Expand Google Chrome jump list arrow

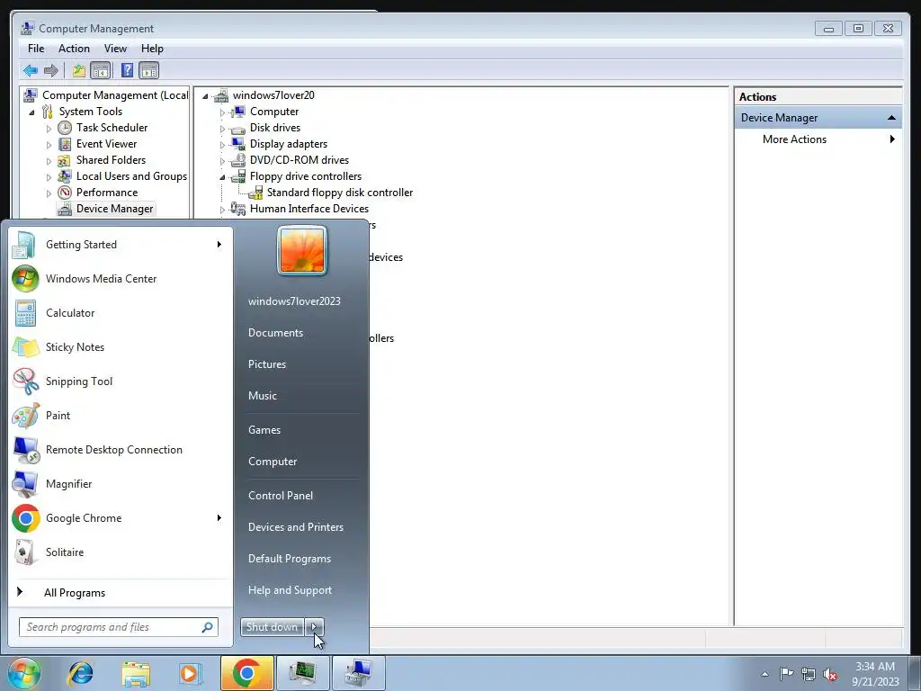[219, 517]
